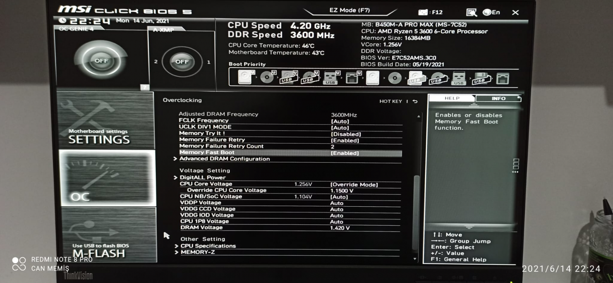Toggle Memory Fast Boot Enabled value

pyautogui.click(x=345, y=153)
